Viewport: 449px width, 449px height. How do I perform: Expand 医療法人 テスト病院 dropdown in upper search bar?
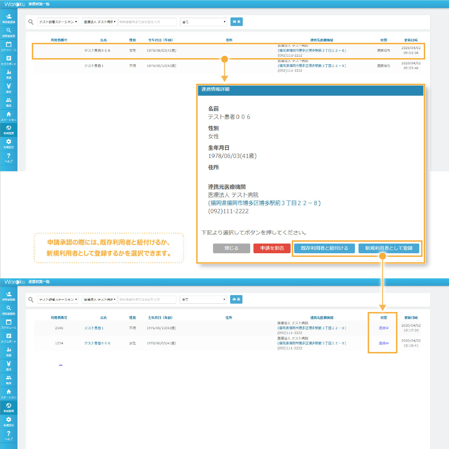coord(99,22)
